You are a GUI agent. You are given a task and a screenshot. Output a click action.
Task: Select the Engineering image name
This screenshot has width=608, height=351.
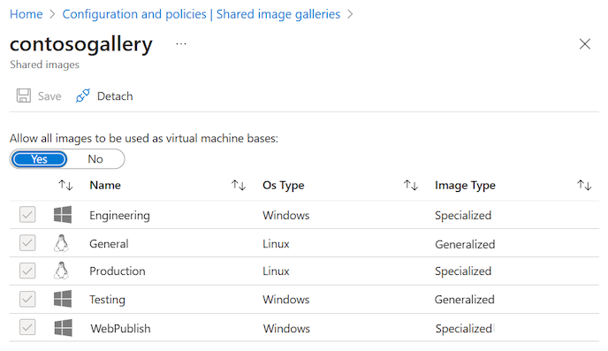click(x=119, y=215)
